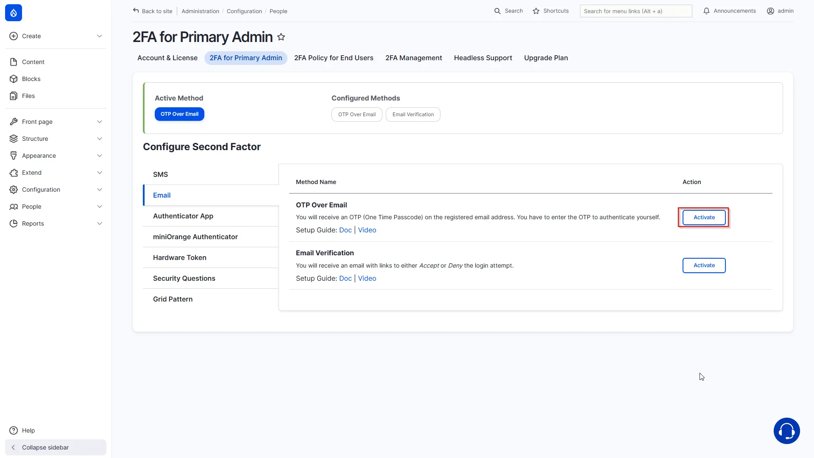814x458 pixels.
Task: Open Content via its page icon
Action: (14, 62)
